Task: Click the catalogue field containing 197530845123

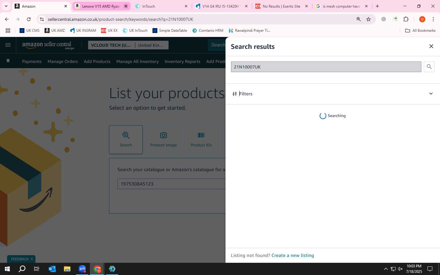Action: pyautogui.click(x=171, y=184)
